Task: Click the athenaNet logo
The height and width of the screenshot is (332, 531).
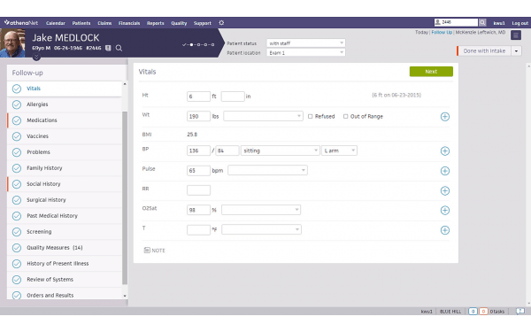Action: [21, 23]
